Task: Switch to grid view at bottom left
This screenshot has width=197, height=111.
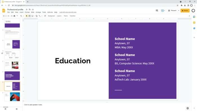Action: 17,109
